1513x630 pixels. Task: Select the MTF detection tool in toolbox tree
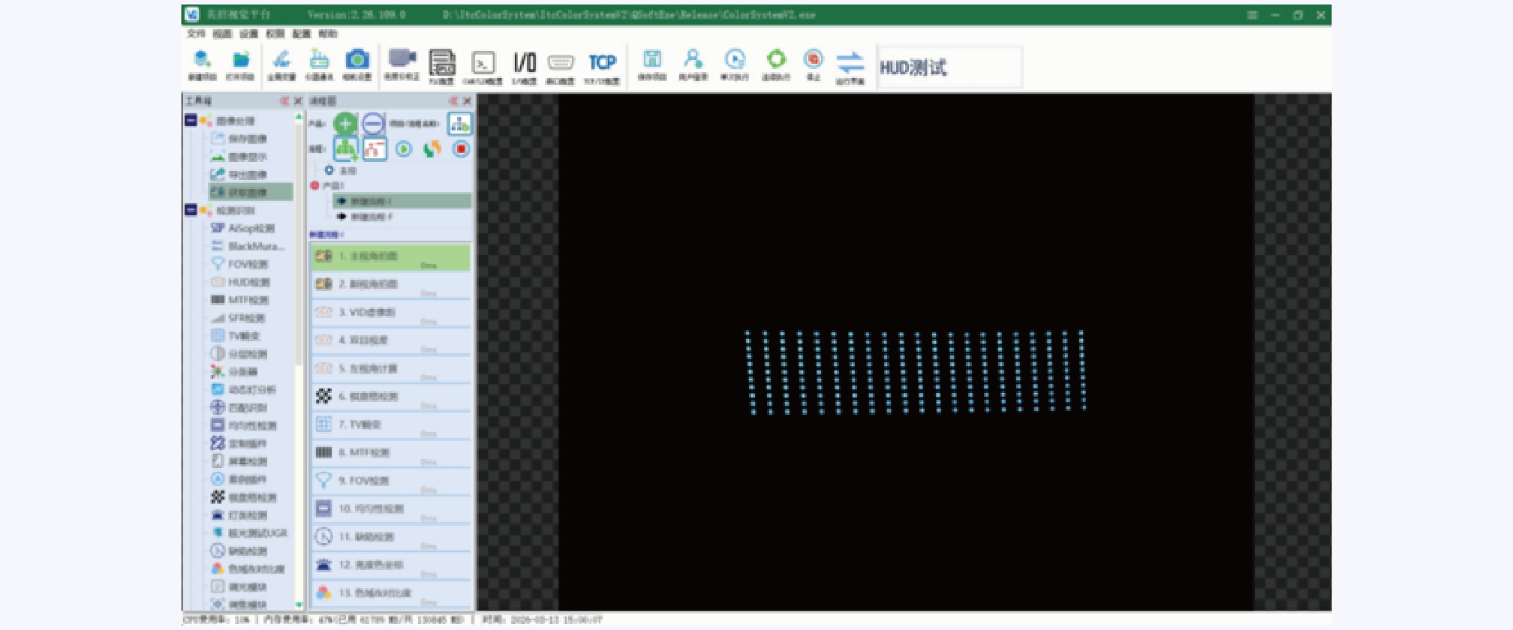(239, 300)
